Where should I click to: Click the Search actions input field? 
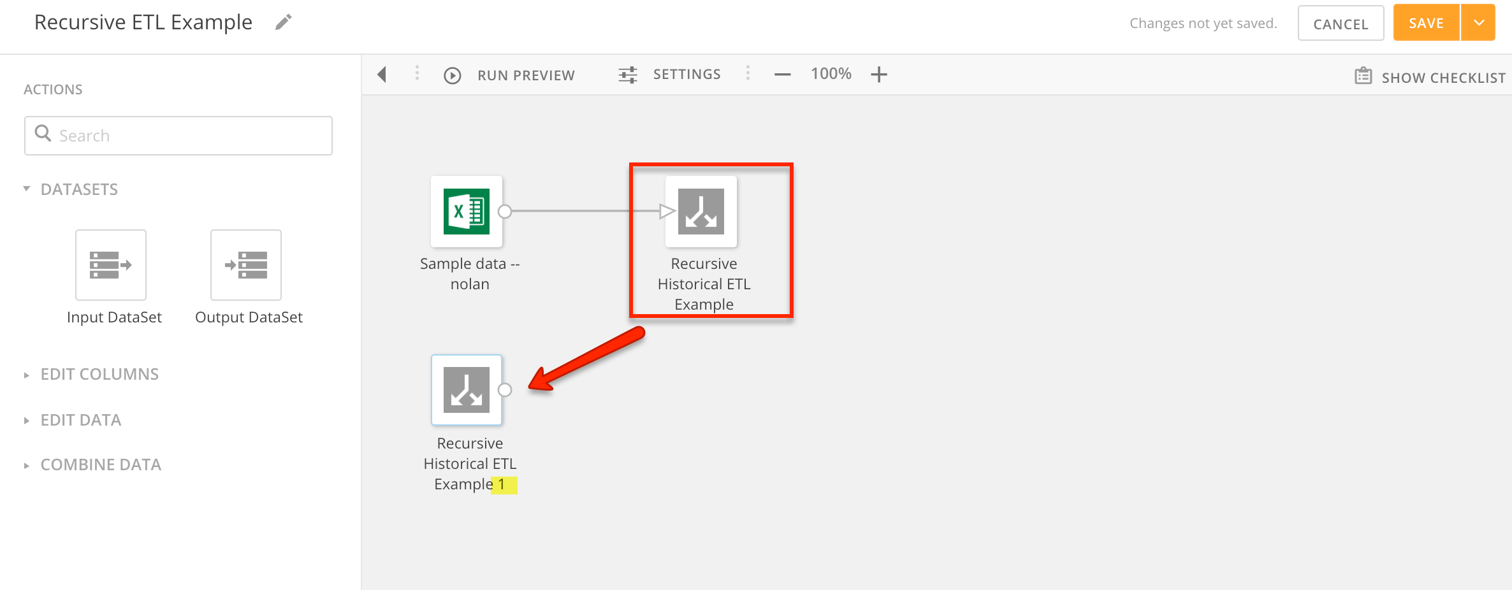(x=178, y=135)
